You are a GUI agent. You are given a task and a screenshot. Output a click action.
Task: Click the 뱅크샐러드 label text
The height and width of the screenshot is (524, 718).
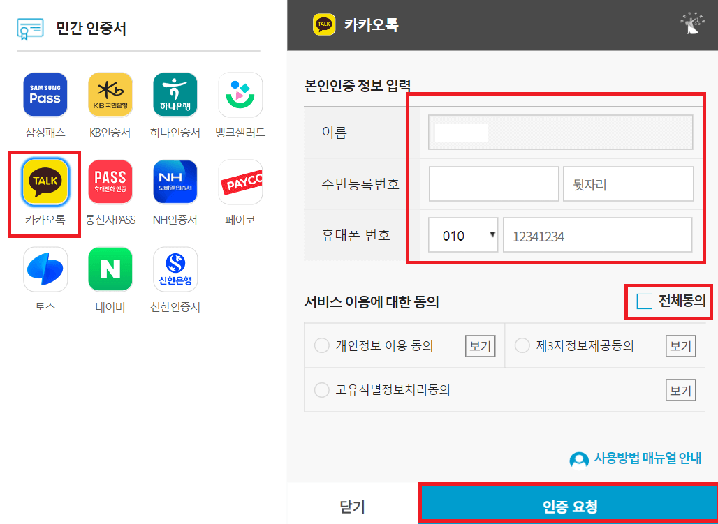[x=240, y=133]
